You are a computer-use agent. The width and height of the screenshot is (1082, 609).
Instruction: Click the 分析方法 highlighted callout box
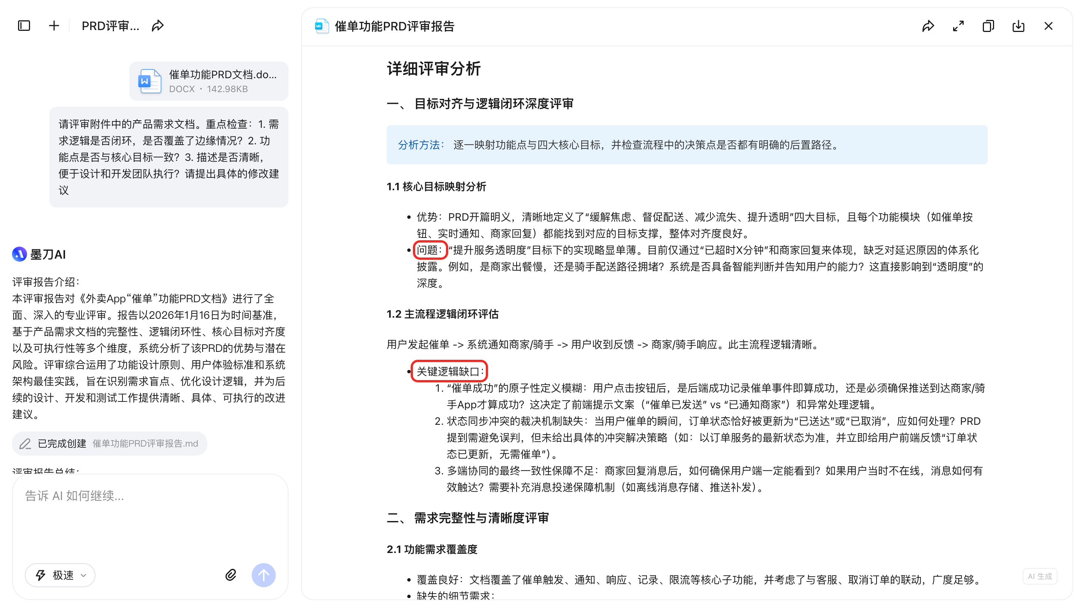(687, 145)
